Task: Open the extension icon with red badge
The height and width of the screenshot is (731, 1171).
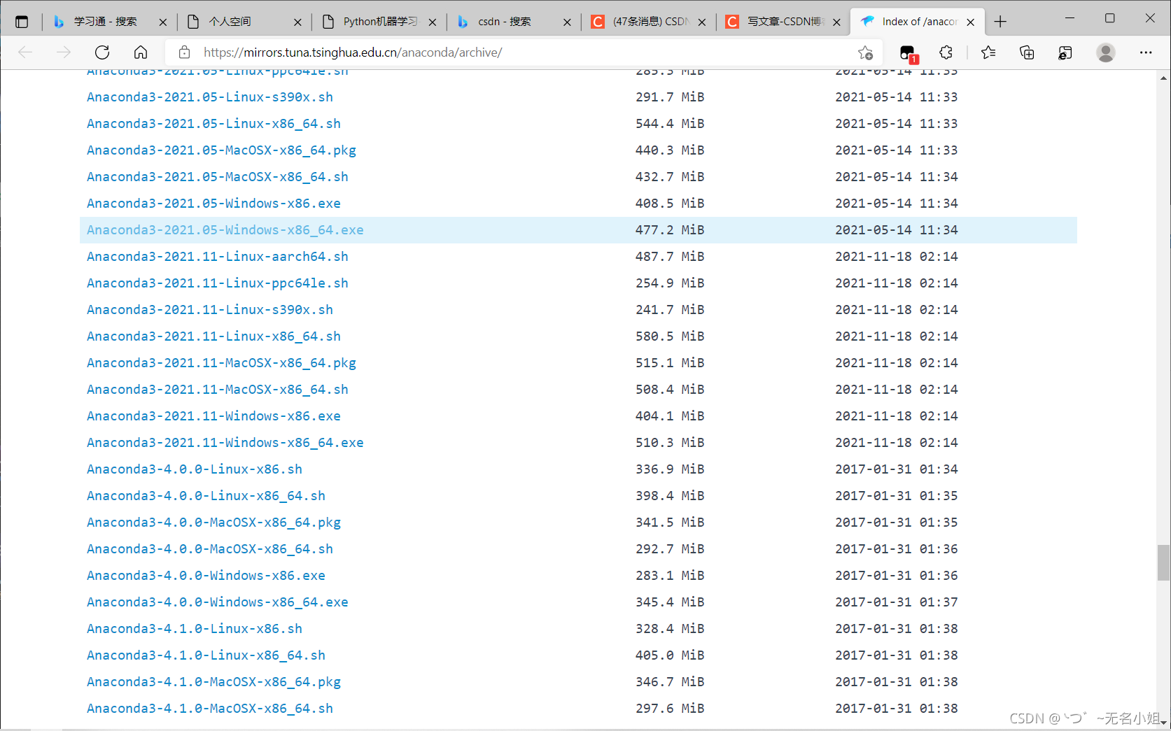Action: pos(908,53)
